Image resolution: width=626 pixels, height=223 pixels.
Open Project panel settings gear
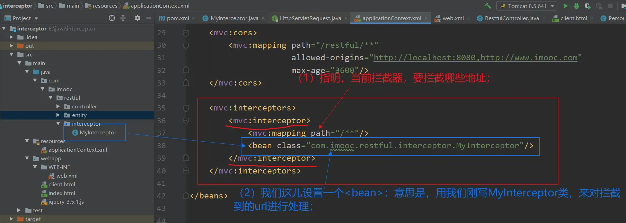[x=138, y=18]
